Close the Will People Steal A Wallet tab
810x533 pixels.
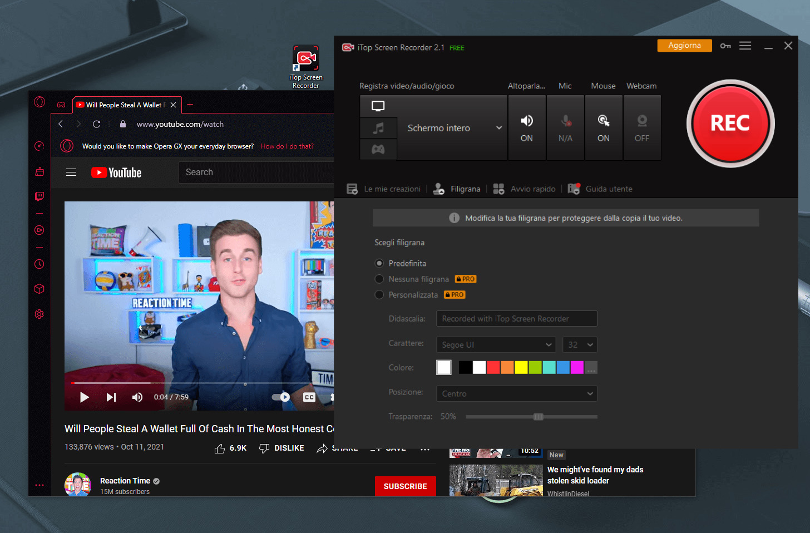(173, 105)
